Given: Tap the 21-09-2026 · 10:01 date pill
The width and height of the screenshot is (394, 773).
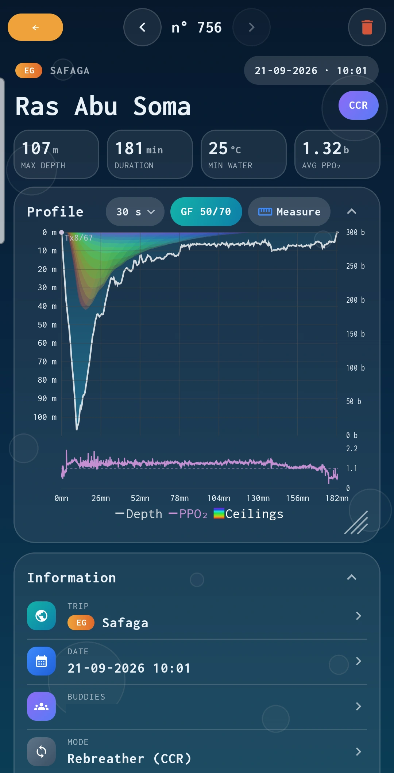Looking at the screenshot, I should tap(311, 70).
